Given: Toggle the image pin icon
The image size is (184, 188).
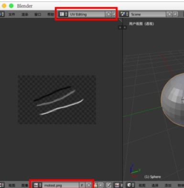Looking at the screenshot, I should [109, 185].
